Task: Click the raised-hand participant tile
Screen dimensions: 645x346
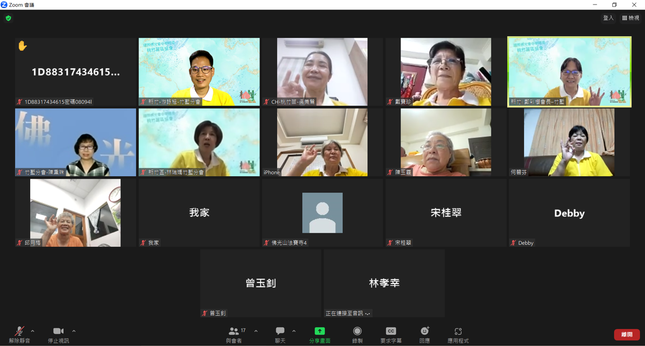Action: (x=76, y=72)
